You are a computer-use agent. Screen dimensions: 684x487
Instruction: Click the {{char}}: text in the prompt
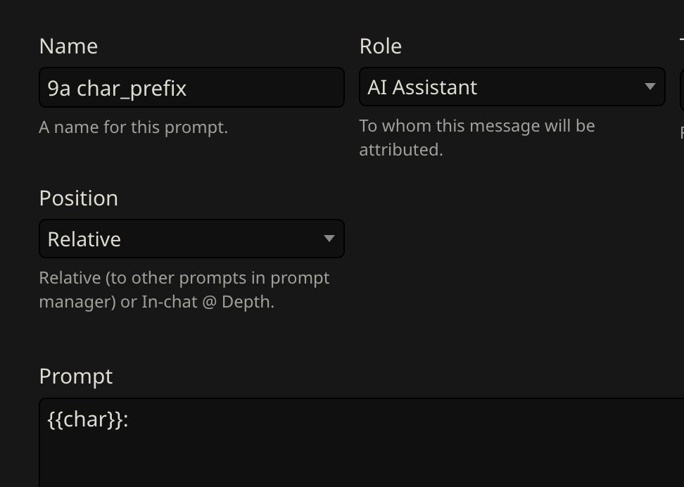click(x=87, y=420)
